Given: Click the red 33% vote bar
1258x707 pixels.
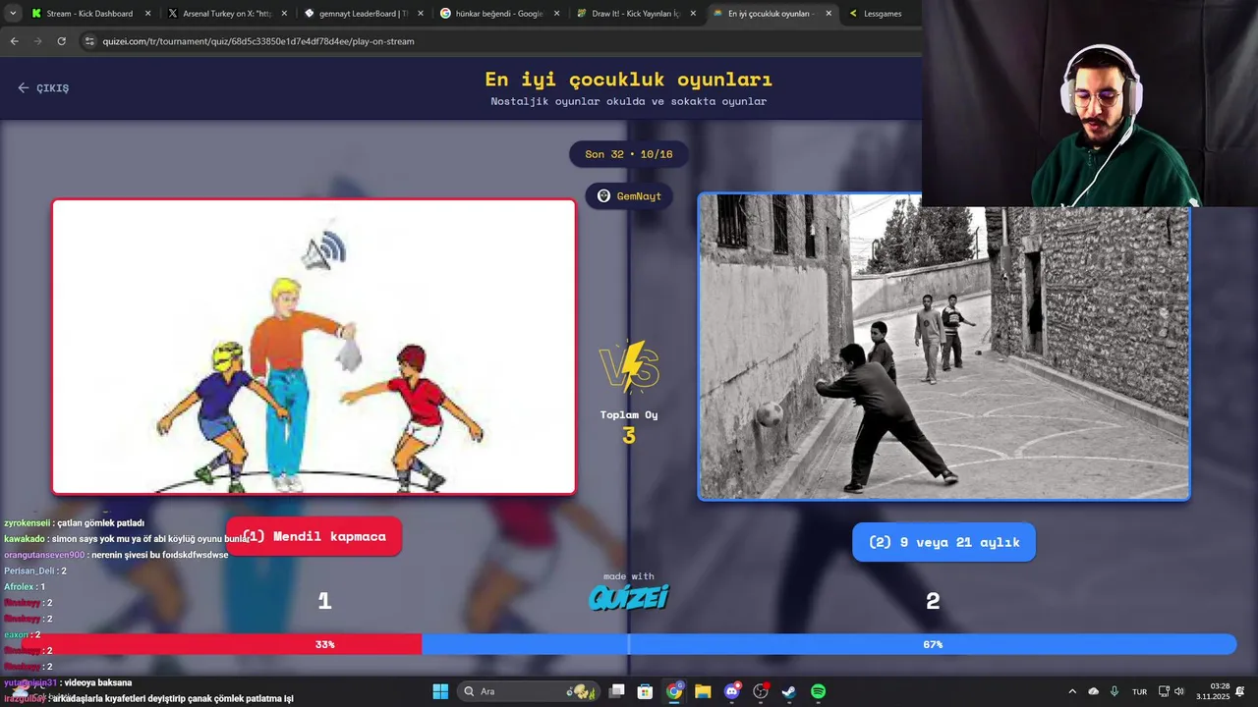Looking at the screenshot, I should pyautogui.click(x=220, y=644).
